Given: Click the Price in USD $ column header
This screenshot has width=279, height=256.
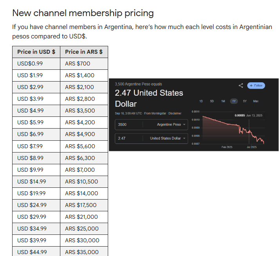Looking at the screenshot, I should pos(36,52).
